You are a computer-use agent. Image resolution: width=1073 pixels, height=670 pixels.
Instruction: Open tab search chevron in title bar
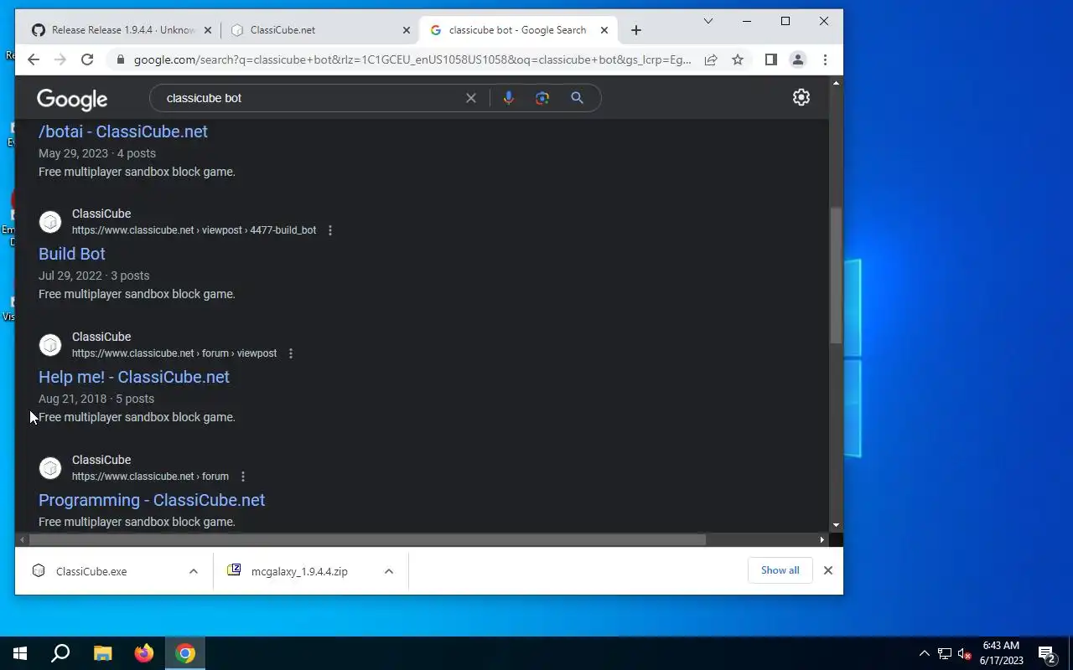click(x=708, y=21)
